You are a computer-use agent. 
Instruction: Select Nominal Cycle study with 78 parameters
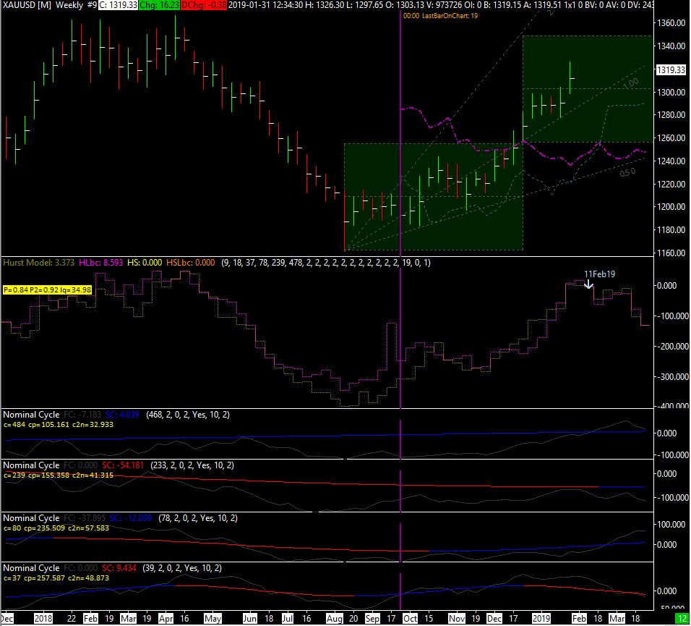click(x=120, y=518)
